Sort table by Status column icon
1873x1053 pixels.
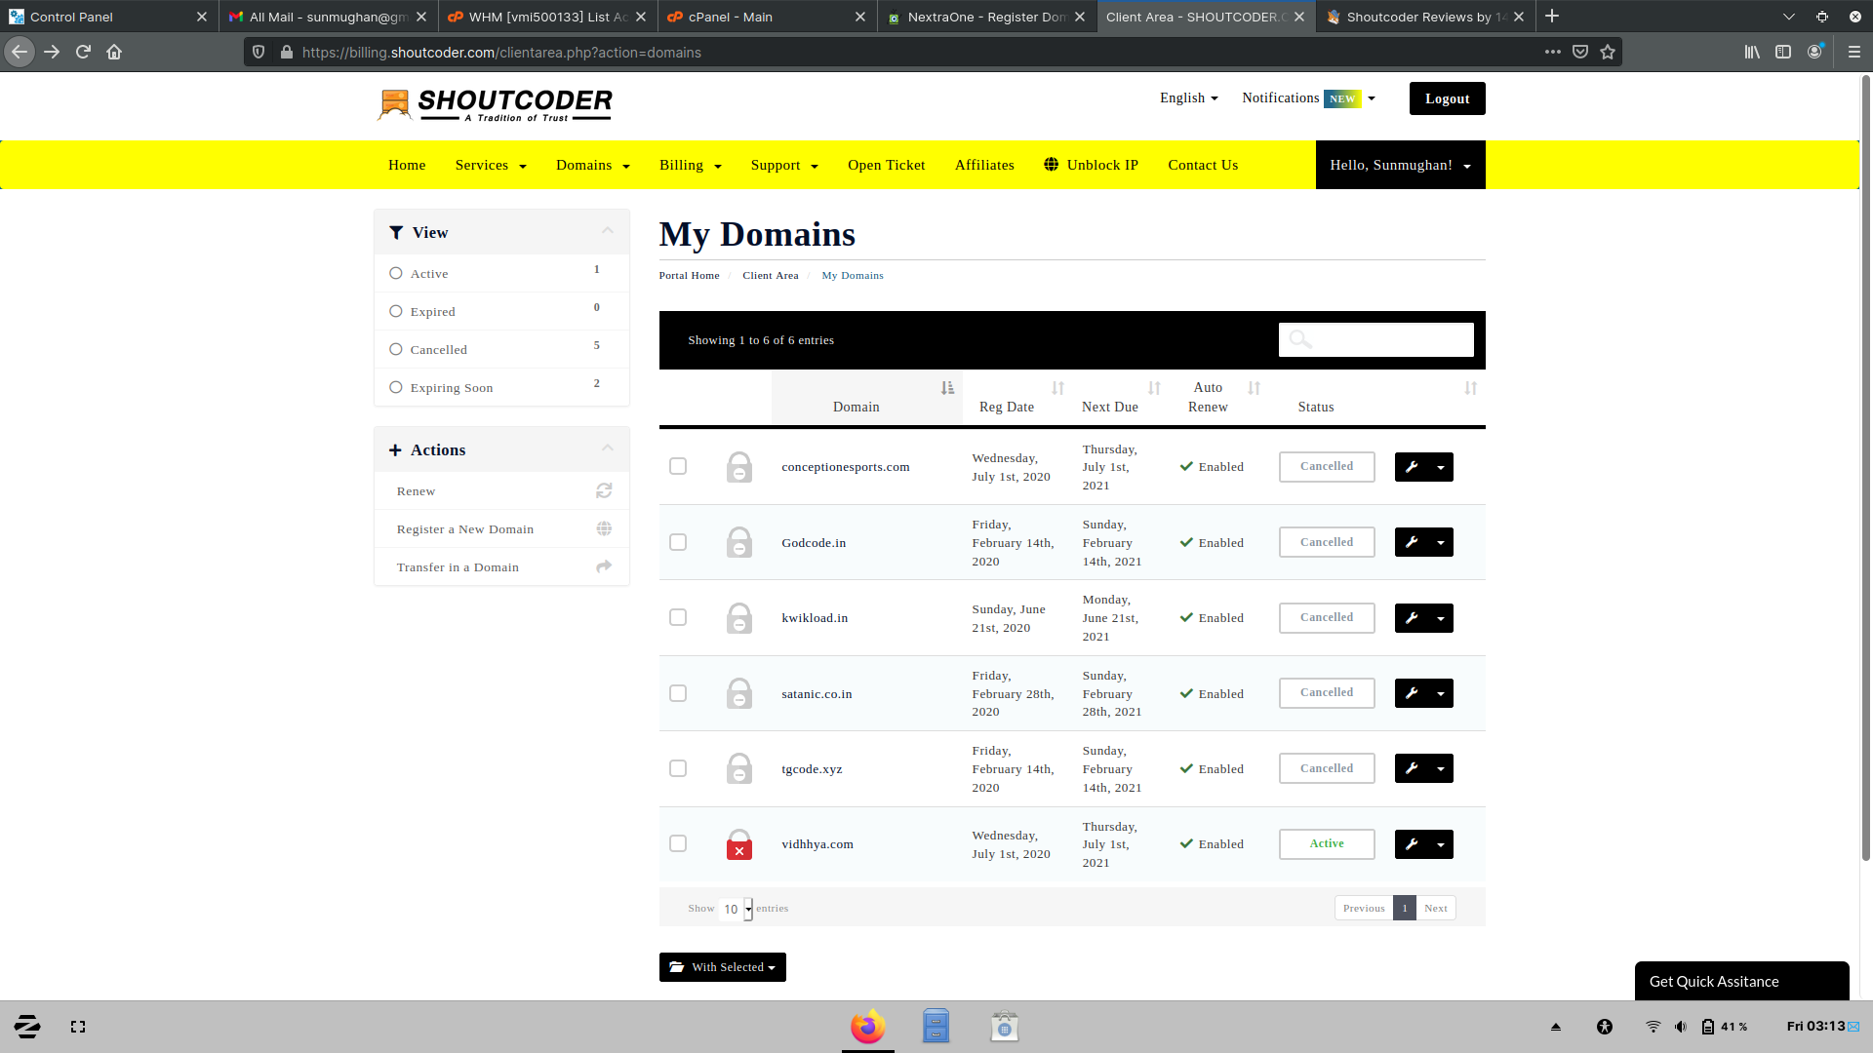pyautogui.click(x=1470, y=388)
